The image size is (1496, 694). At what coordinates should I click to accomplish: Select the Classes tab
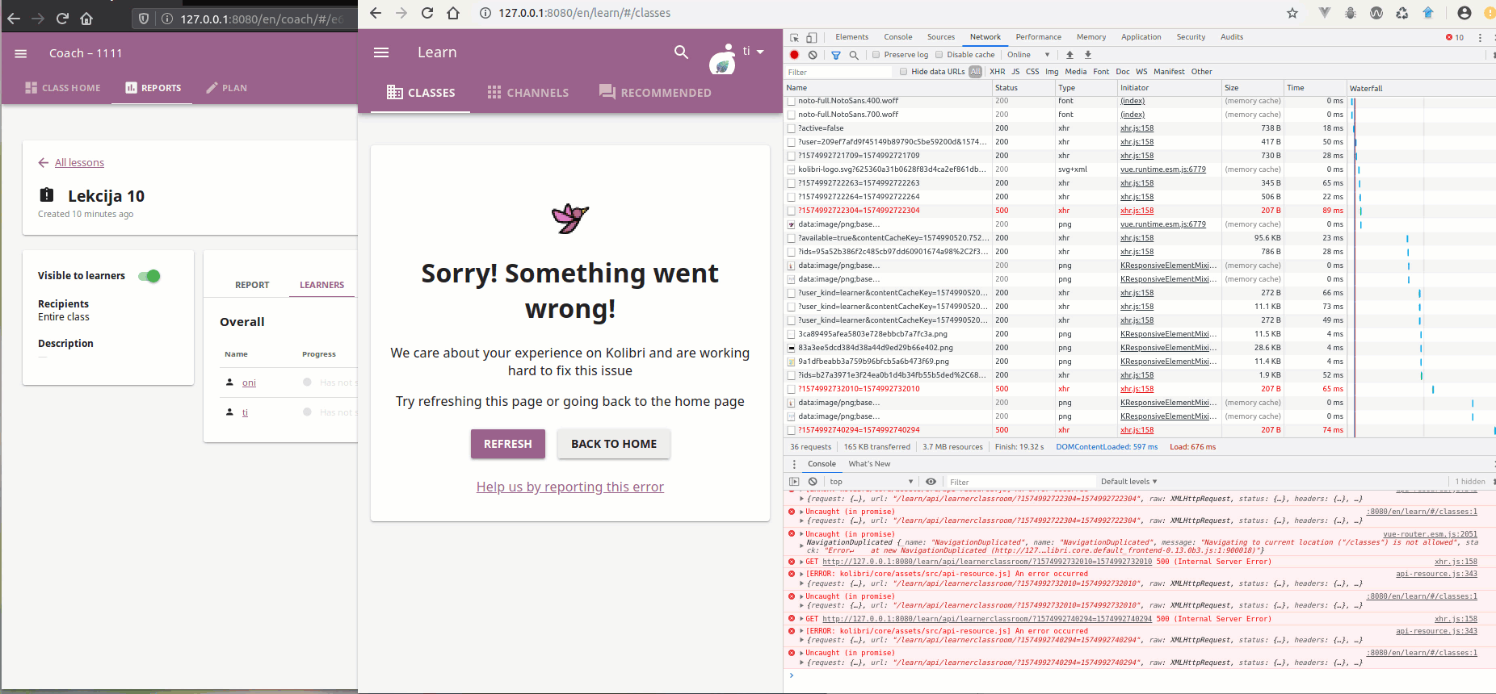pyautogui.click(x=421, y=93)
